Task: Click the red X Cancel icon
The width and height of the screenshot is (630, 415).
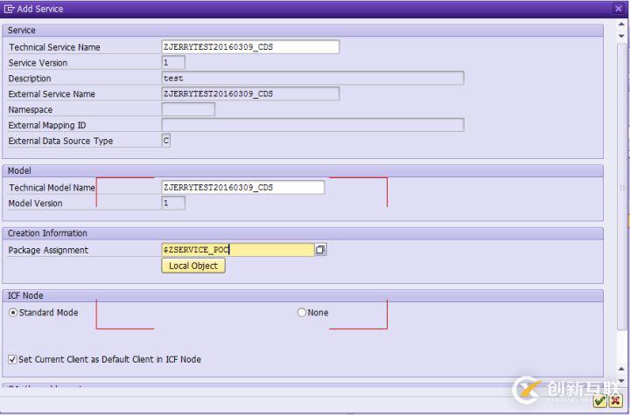Action: pyautogui.click(x=615, y=401)
